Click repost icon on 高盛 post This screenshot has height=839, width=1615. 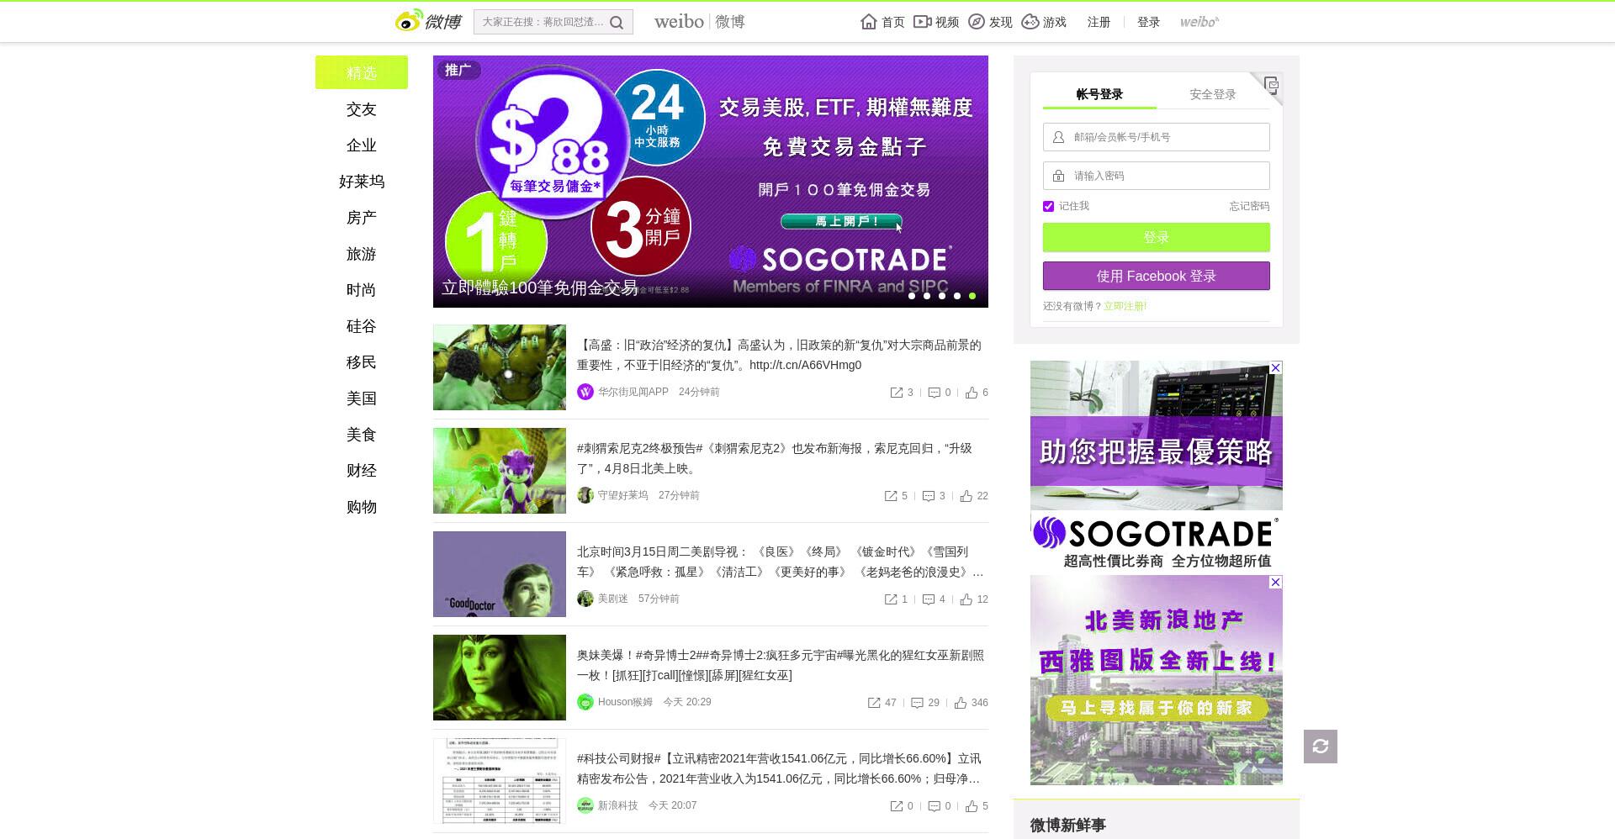897,393
